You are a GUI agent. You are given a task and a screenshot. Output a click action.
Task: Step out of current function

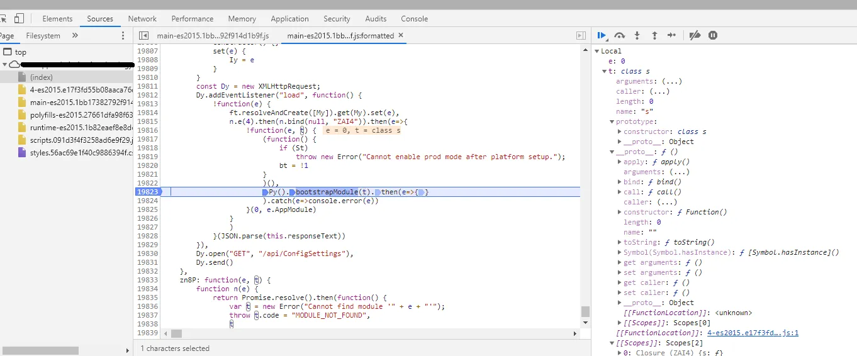click(654, 36)
